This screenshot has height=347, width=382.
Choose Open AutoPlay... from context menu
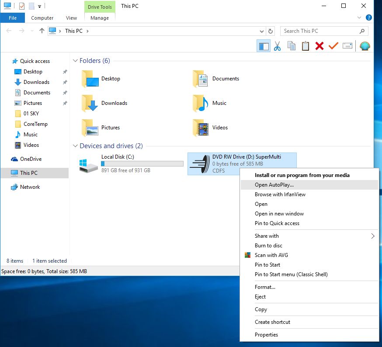point(274,185)
